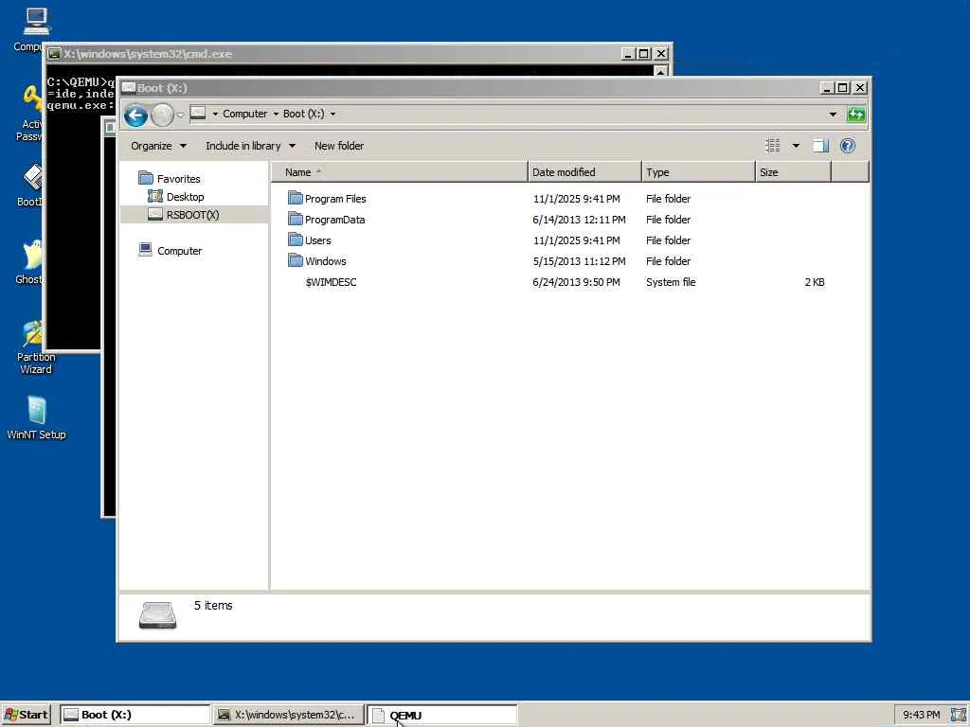The height and width of the screenshot is (727, 970).
Task: Expand the arrow before Computer in address bar
Action: tap(215, 114)
